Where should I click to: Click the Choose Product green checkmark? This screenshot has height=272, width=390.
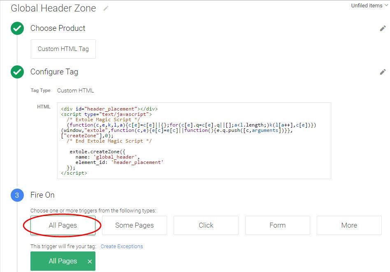[x=17, y=28]
